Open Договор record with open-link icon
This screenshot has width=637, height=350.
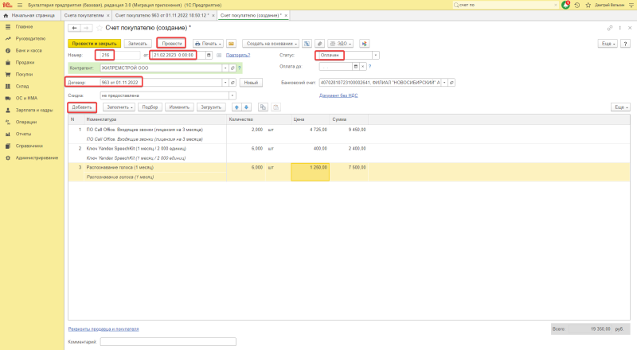pos(233,83)
